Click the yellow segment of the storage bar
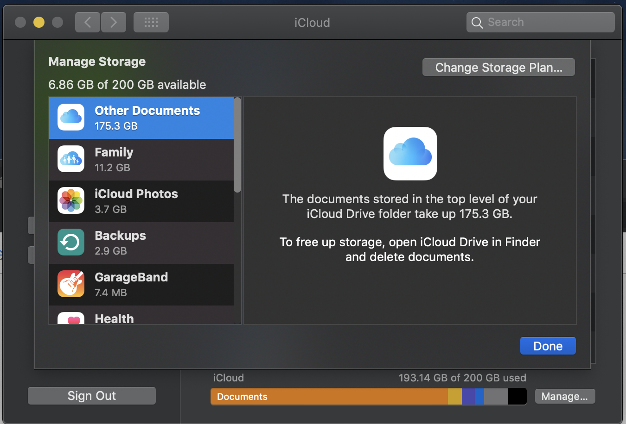The width and height of the screenshot is (626, 424). point(455,397)
